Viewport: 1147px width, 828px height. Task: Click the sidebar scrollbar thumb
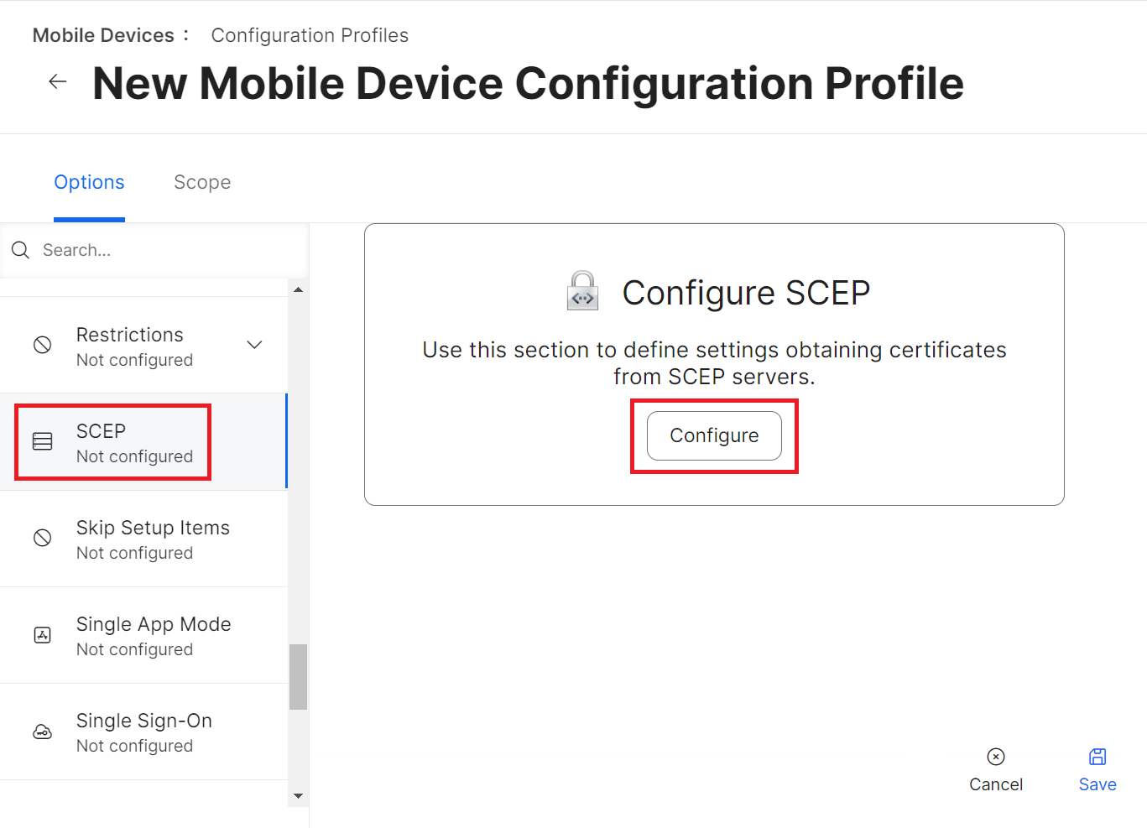click(x=298, y=676)
